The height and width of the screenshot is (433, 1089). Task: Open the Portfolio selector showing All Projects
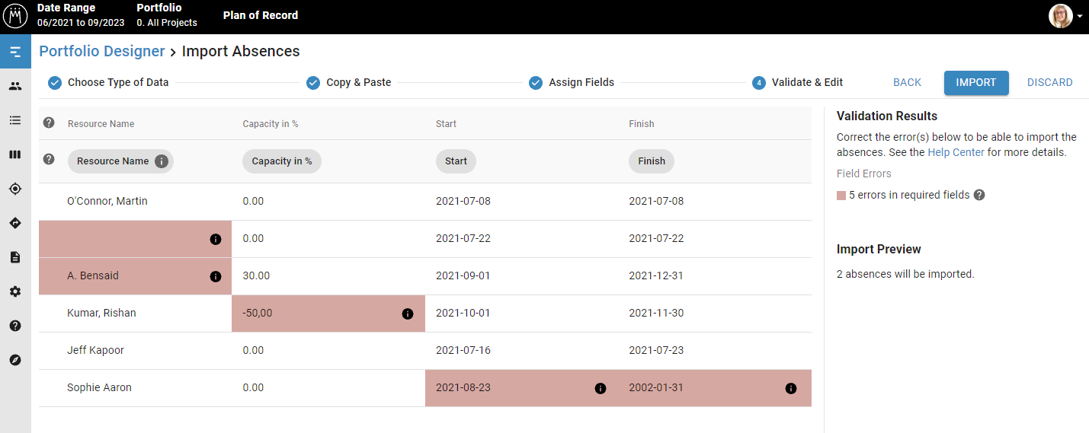pos(167,15)
